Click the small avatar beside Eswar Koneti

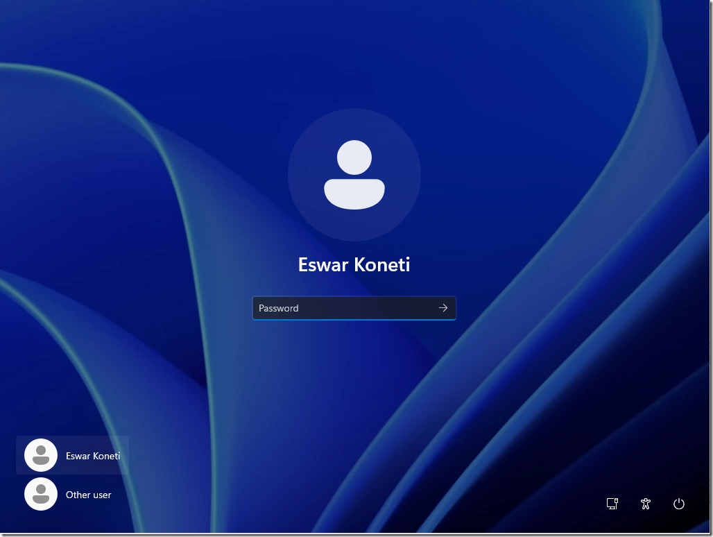point(40,455)
